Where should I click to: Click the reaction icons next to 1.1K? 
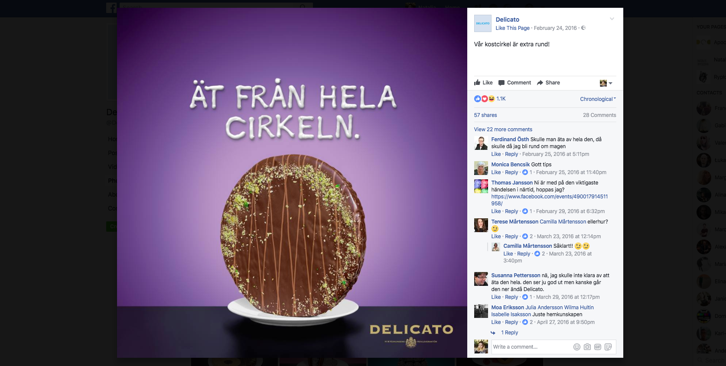485,99
